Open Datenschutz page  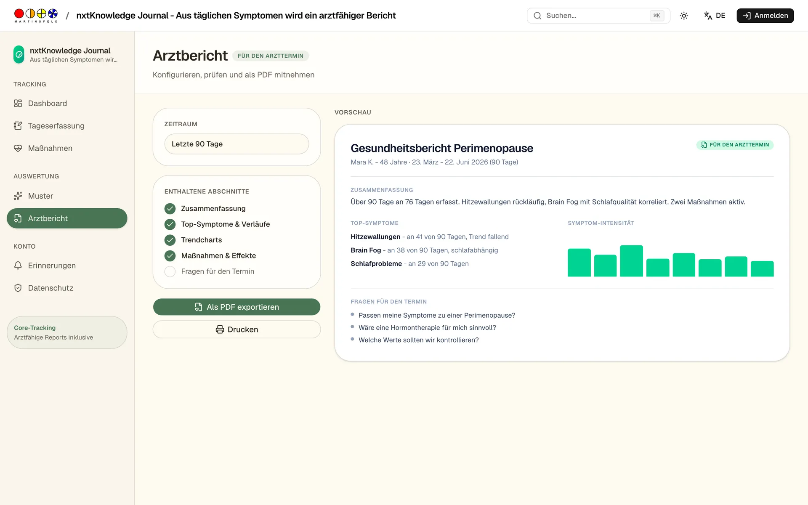coord(67,288)
